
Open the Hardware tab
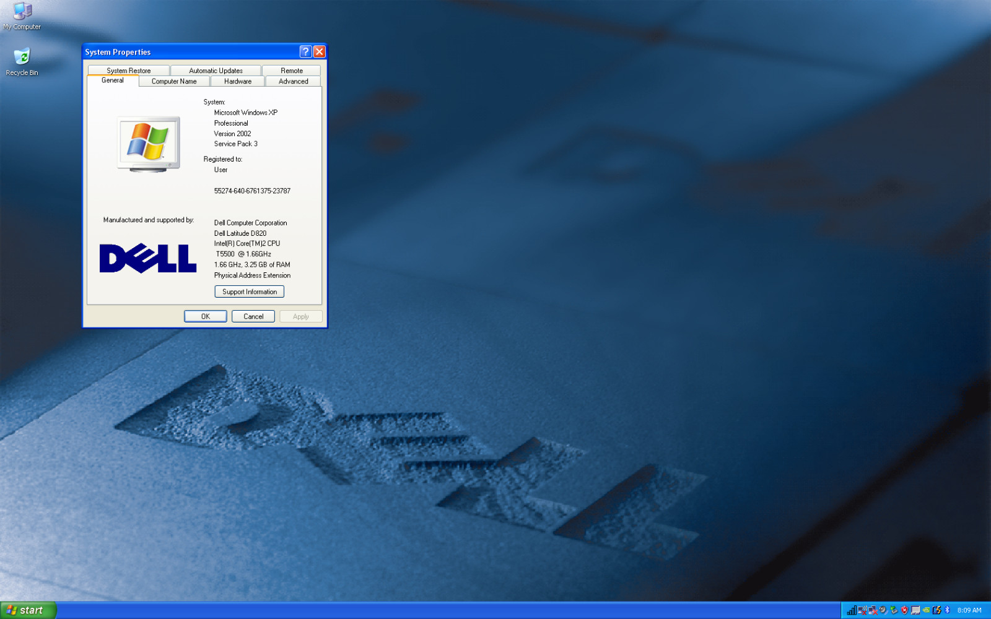pyautogui.click(x=238, y=81)
